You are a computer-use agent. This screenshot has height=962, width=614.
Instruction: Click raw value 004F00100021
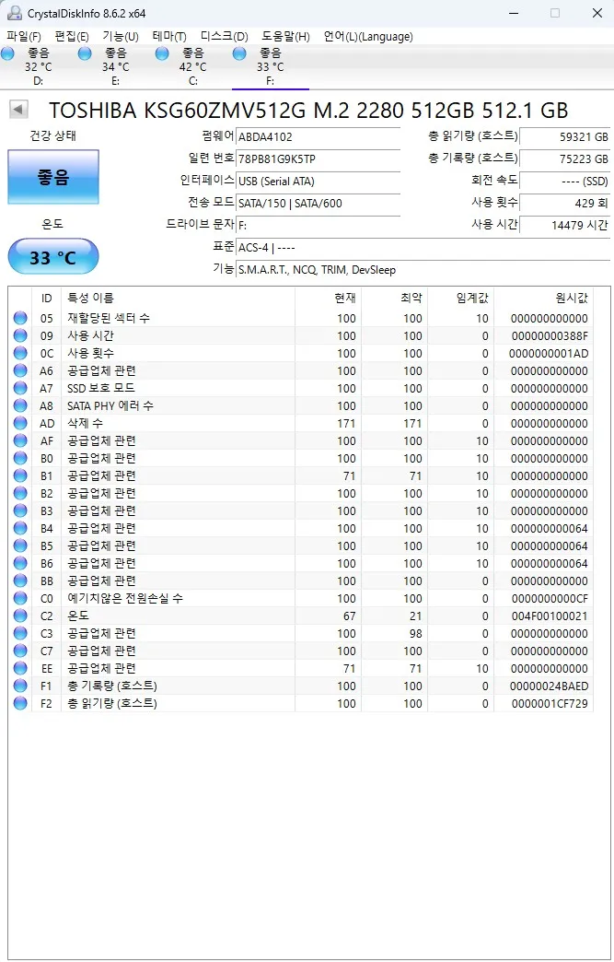550,616
